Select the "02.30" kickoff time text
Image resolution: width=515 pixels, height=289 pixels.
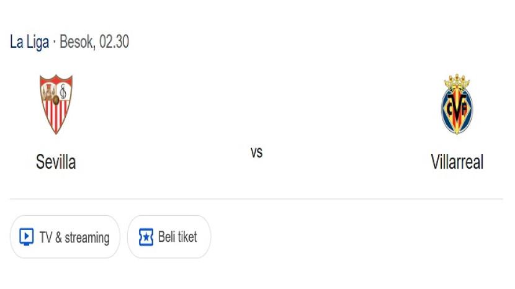coord(114,42)
